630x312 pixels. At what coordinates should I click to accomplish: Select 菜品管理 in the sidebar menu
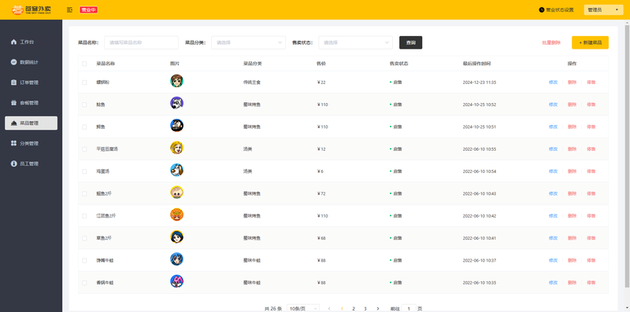click(31, 123)
